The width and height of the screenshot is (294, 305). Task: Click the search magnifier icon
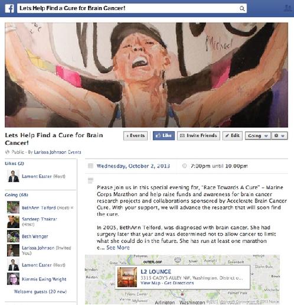pos(242,8)
